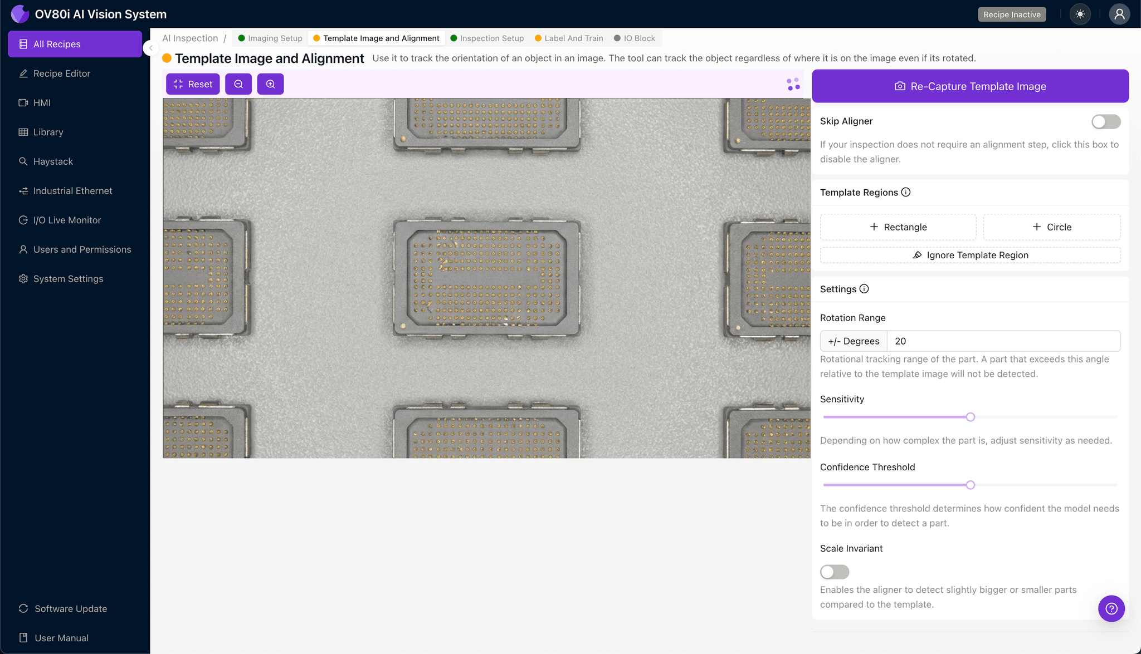The width and height of the screenshot is (1141, 654).
Task: Click the info icon next to Template Regions
Action: (x=905, y=192)
